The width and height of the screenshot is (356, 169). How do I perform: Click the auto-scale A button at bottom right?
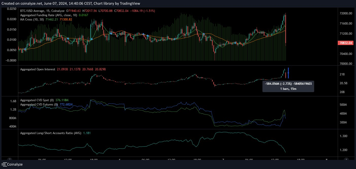click(x=347, y=159)
